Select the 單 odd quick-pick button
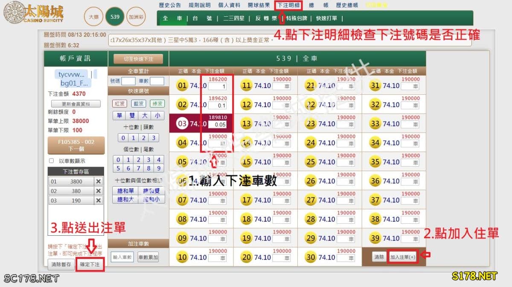 119,115
